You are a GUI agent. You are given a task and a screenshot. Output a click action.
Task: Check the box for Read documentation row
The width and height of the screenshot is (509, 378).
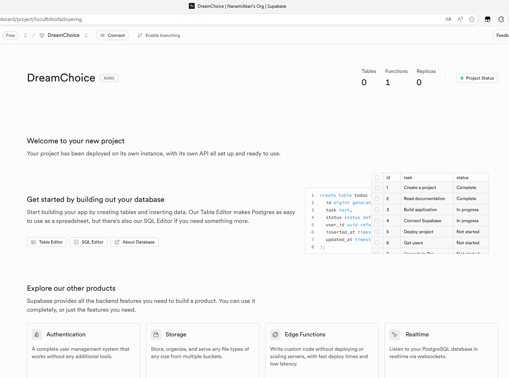(x=377, y=199)
